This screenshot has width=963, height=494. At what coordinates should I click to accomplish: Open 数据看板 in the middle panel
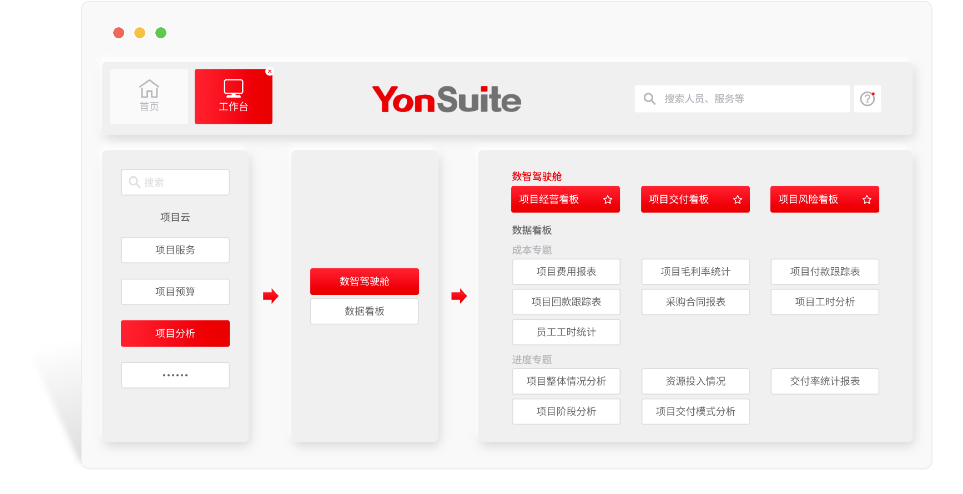pos(364,311)
